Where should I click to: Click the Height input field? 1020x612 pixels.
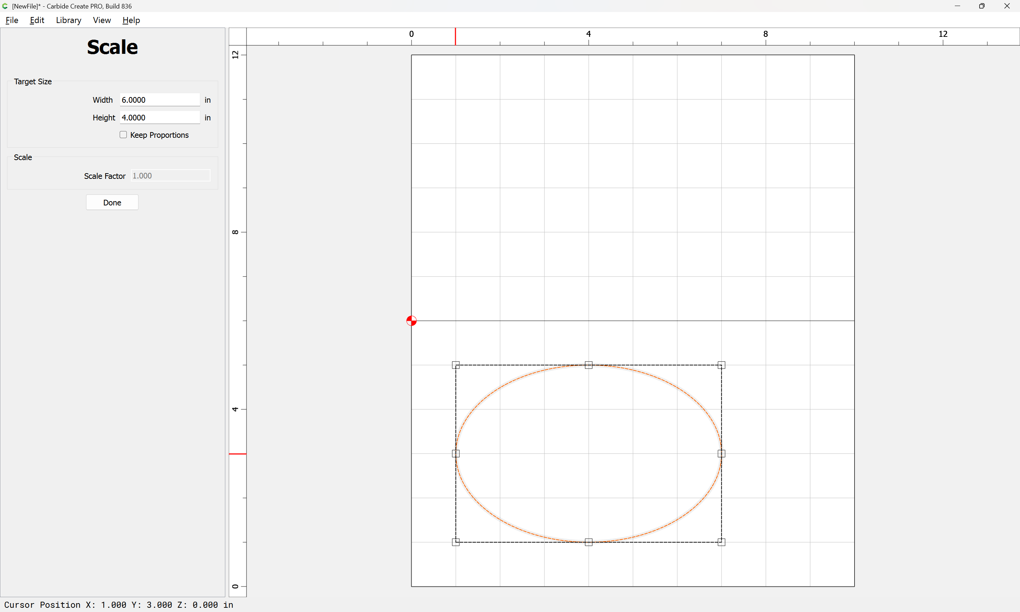tap(160, 118)
